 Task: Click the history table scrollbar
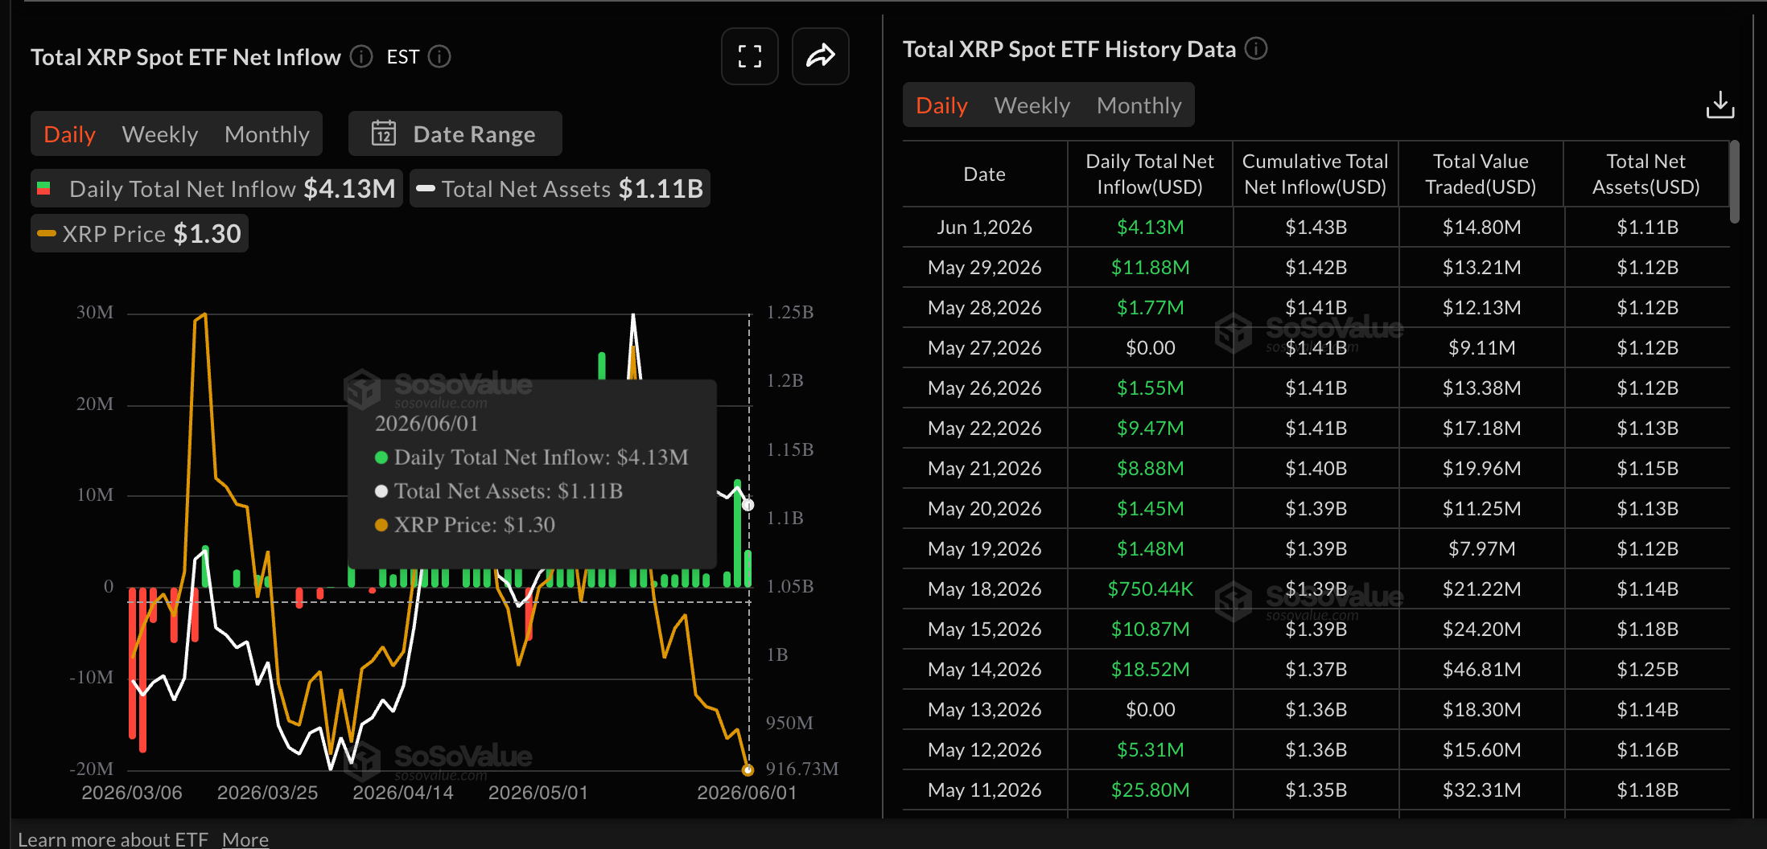coord(1735,182)
